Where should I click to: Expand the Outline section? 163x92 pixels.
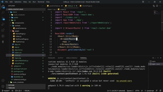(x=26, y=85)
